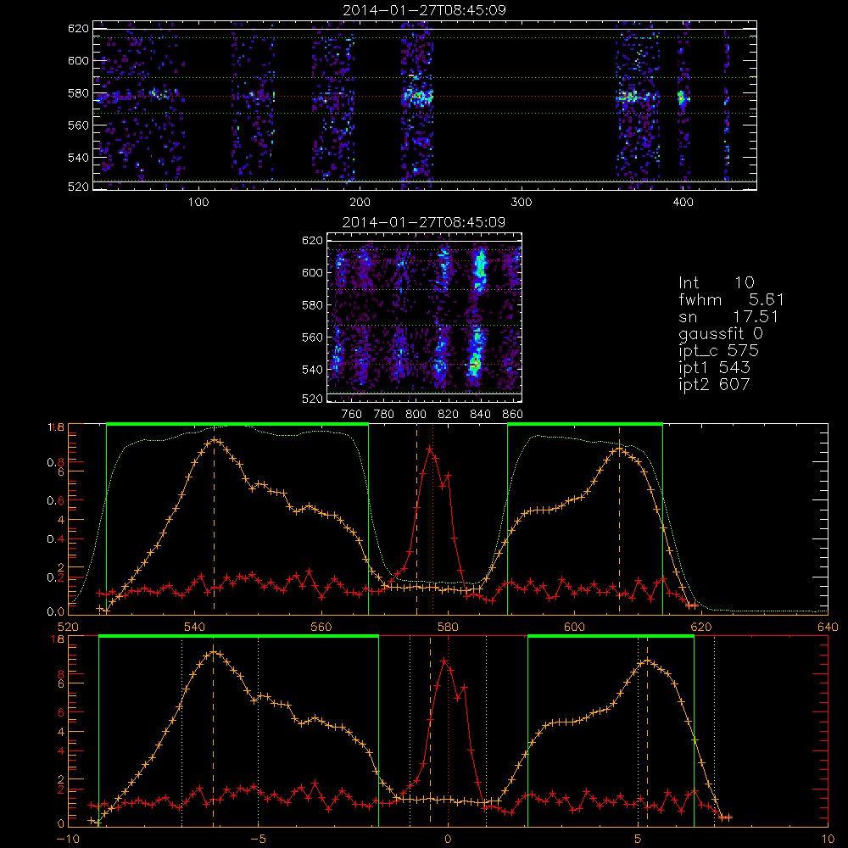Click x-axis label 100 on top plot
Viewport: 848px width, 848px height.
(x=198, y=203)
